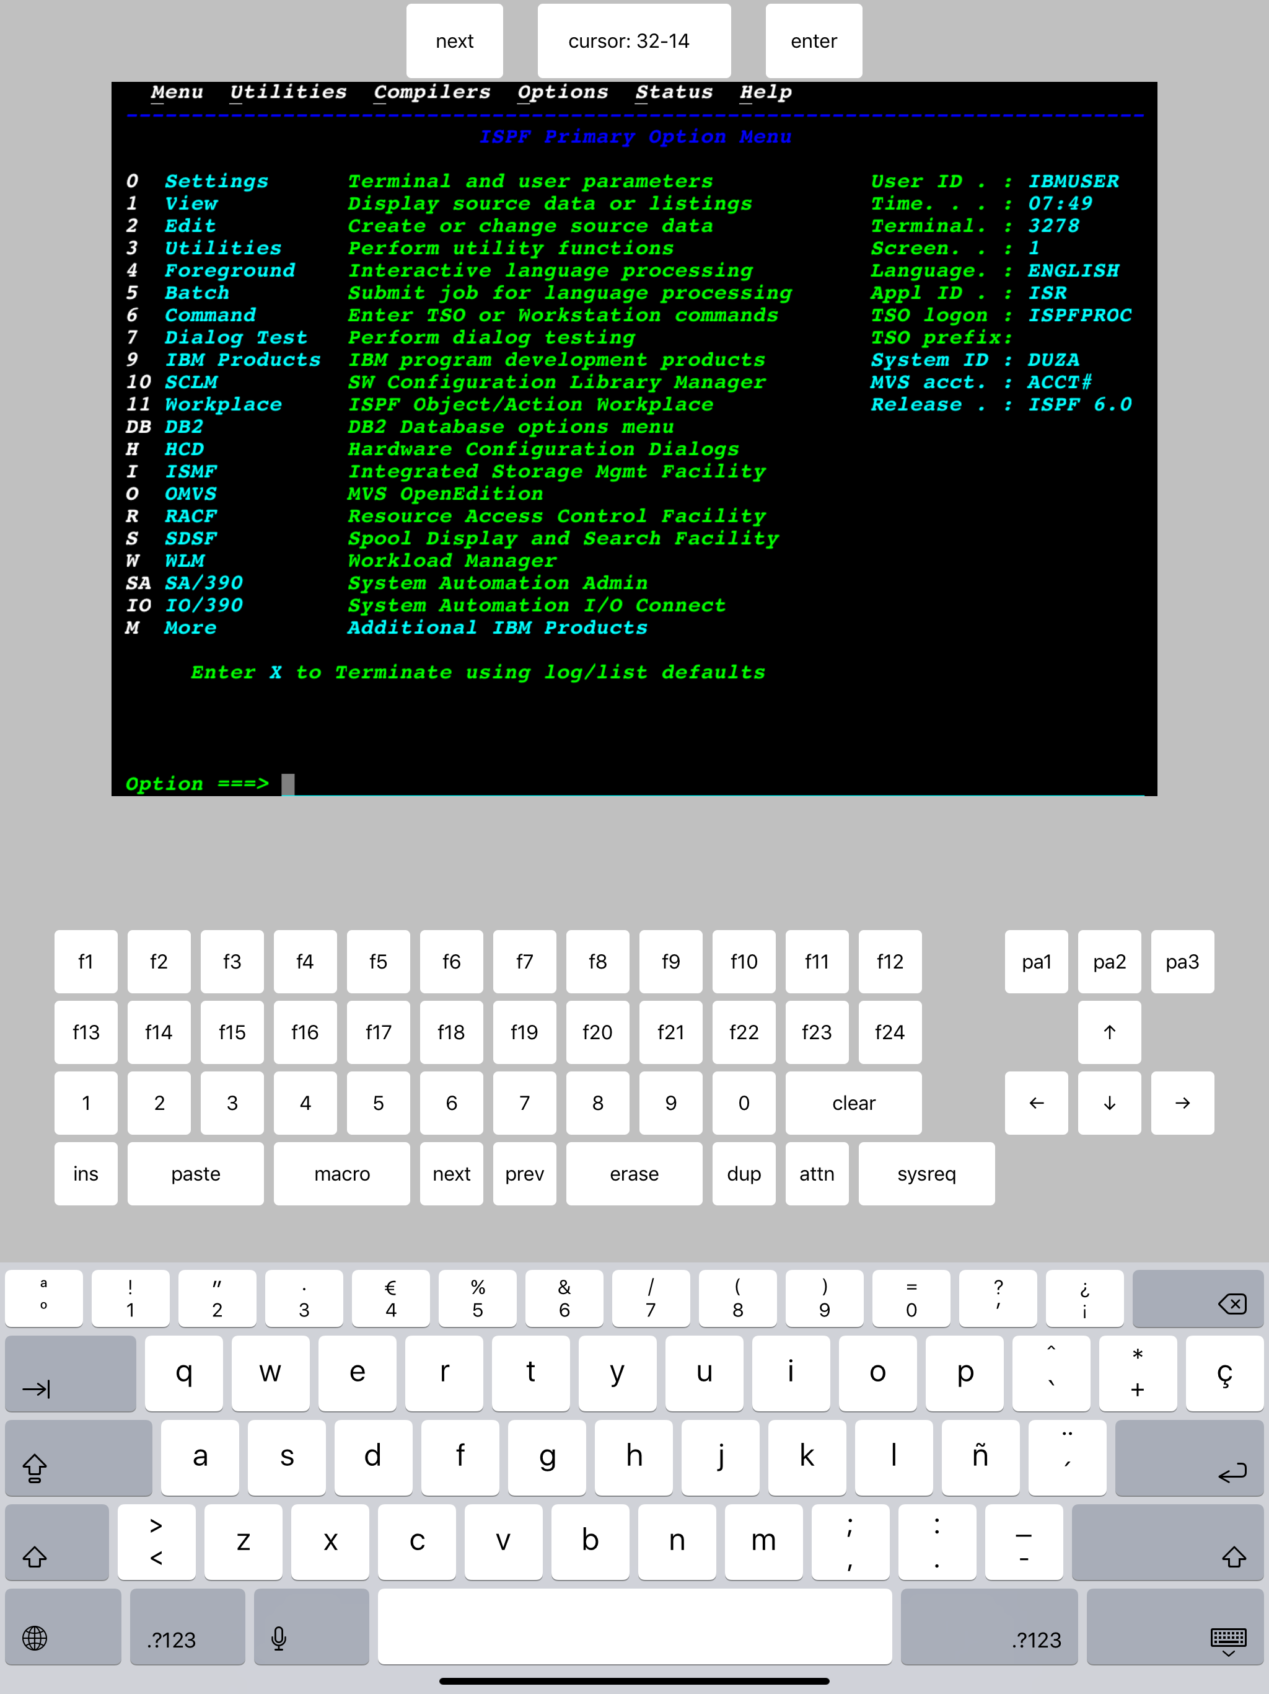Tap the enter button at top

(x=814, y=40)
